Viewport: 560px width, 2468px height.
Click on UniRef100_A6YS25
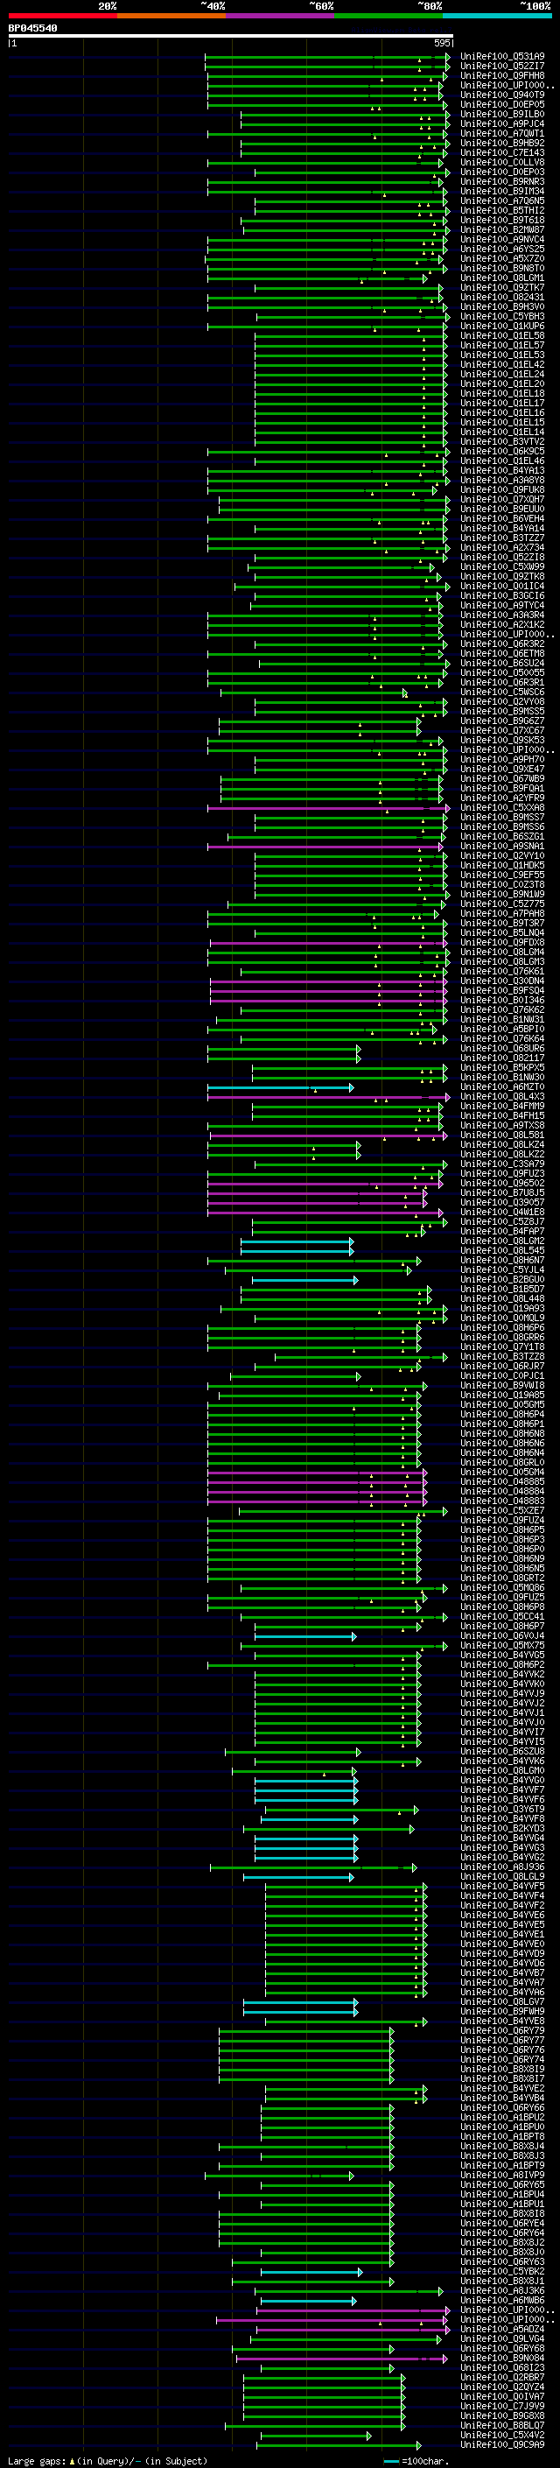[502, 250]
